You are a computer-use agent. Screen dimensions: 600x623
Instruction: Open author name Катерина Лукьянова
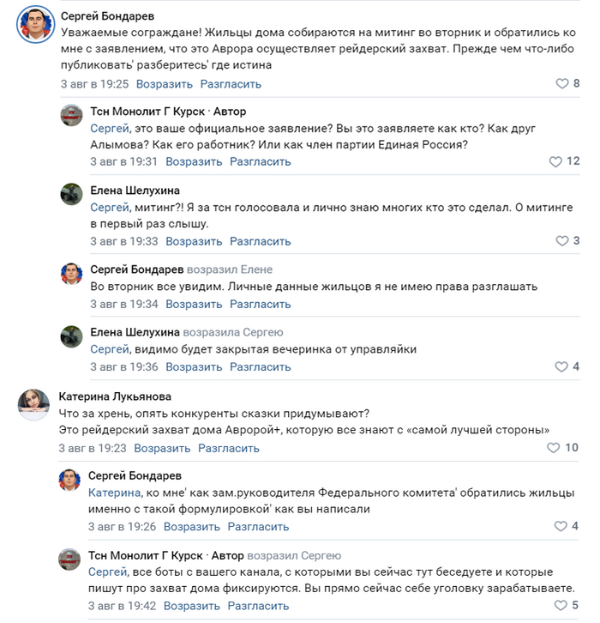click(x=115, y=396)
